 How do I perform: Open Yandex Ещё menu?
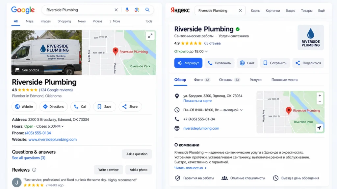click(321, 10)
